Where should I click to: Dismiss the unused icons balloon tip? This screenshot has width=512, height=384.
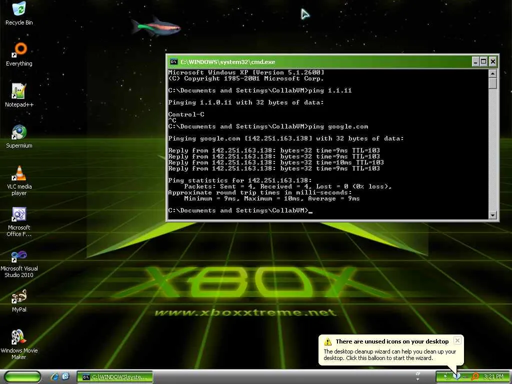pyautogui.click(x=457, y=340)
